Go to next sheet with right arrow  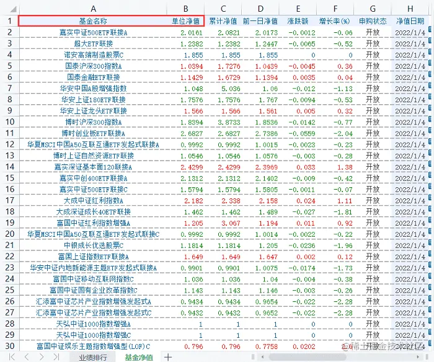point(42,357)
